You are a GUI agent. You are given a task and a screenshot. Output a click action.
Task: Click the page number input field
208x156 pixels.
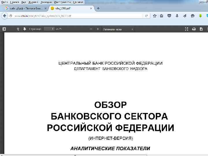(49, 29)
